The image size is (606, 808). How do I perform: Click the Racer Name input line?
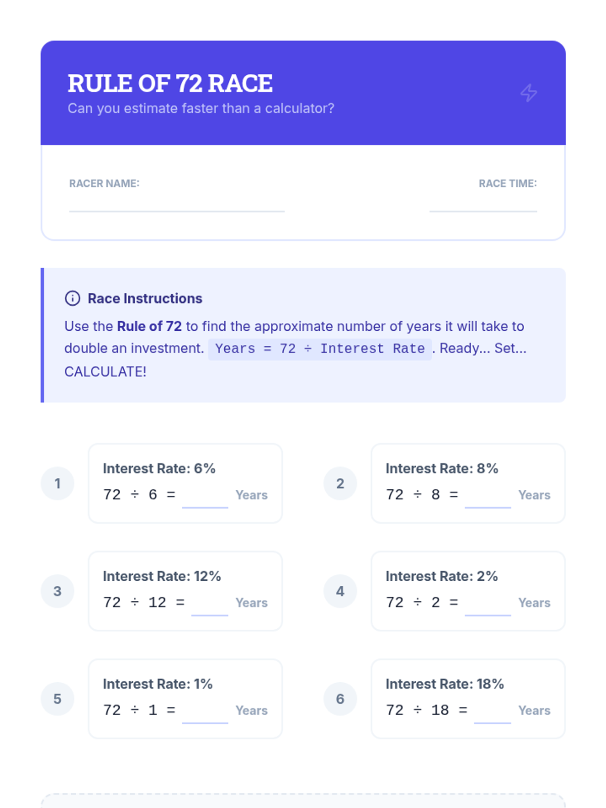[x=177, y=204]
